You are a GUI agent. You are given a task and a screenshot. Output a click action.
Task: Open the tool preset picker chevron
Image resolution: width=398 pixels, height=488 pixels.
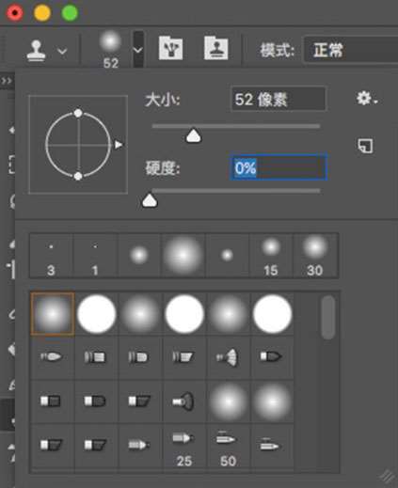tap(62, 51)
